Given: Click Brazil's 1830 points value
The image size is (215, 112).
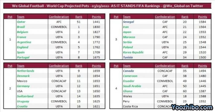Looking at the screenshot, I should [96, 27].
